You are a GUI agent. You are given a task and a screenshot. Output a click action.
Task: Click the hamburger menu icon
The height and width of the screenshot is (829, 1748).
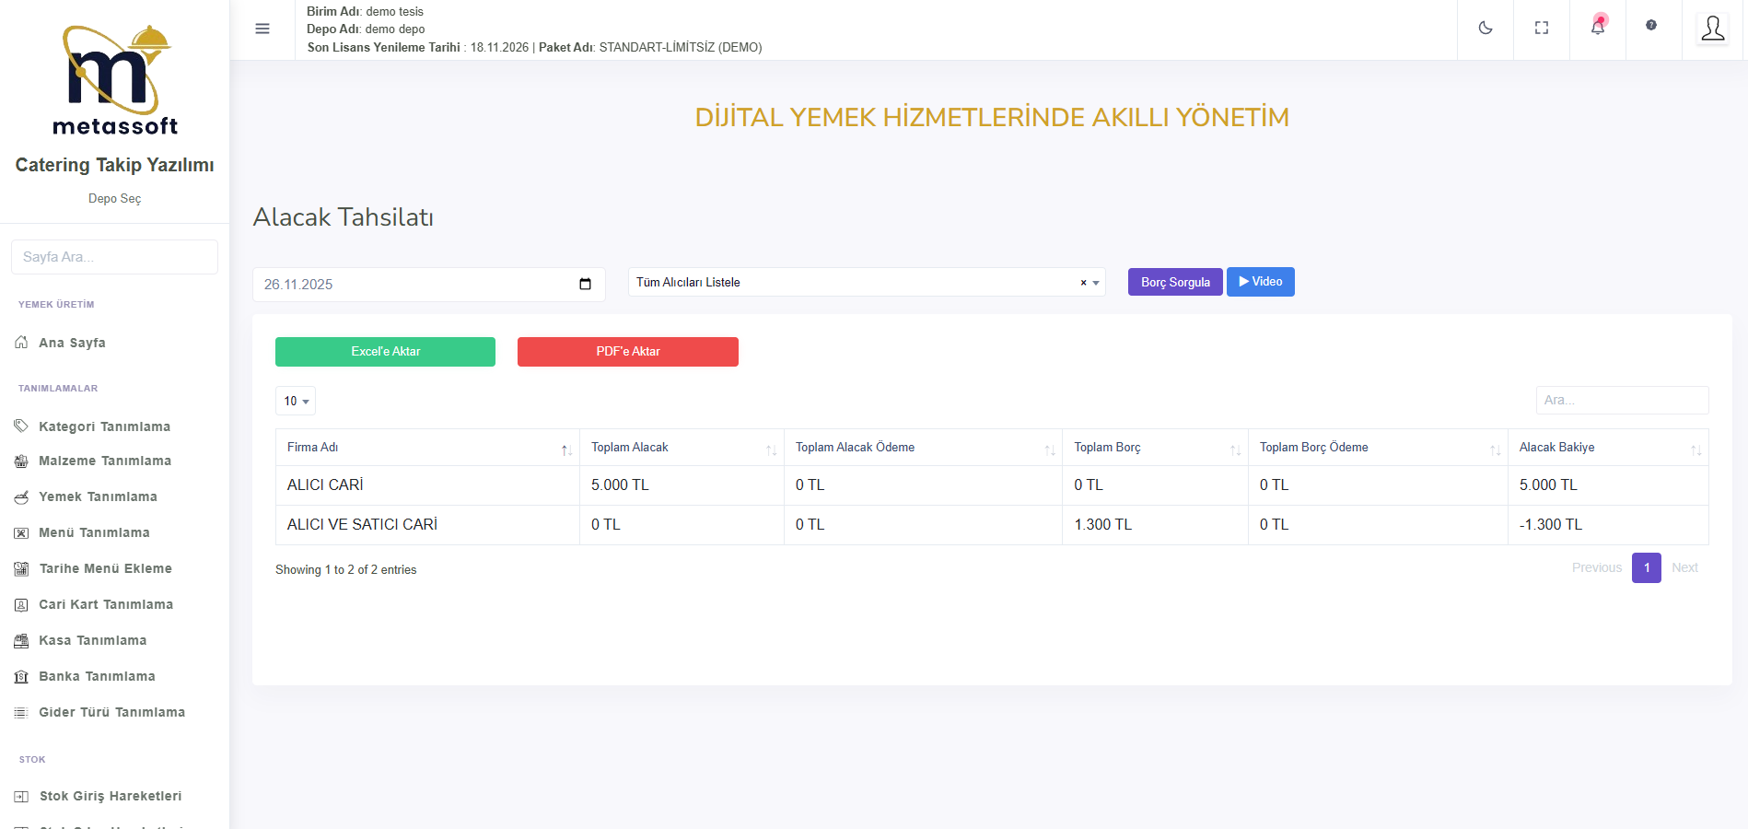pos(262,29)
